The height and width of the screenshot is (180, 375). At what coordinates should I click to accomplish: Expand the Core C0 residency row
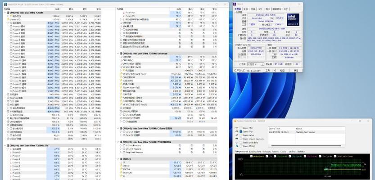(x=121, y=132)
